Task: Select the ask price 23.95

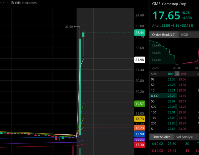Action: click(182, 118)
